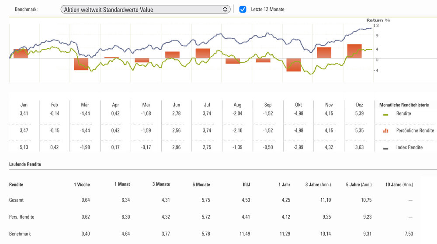Select the Benchmark row in returns table
The image size is (437, 244).
(x=20, y=234)
